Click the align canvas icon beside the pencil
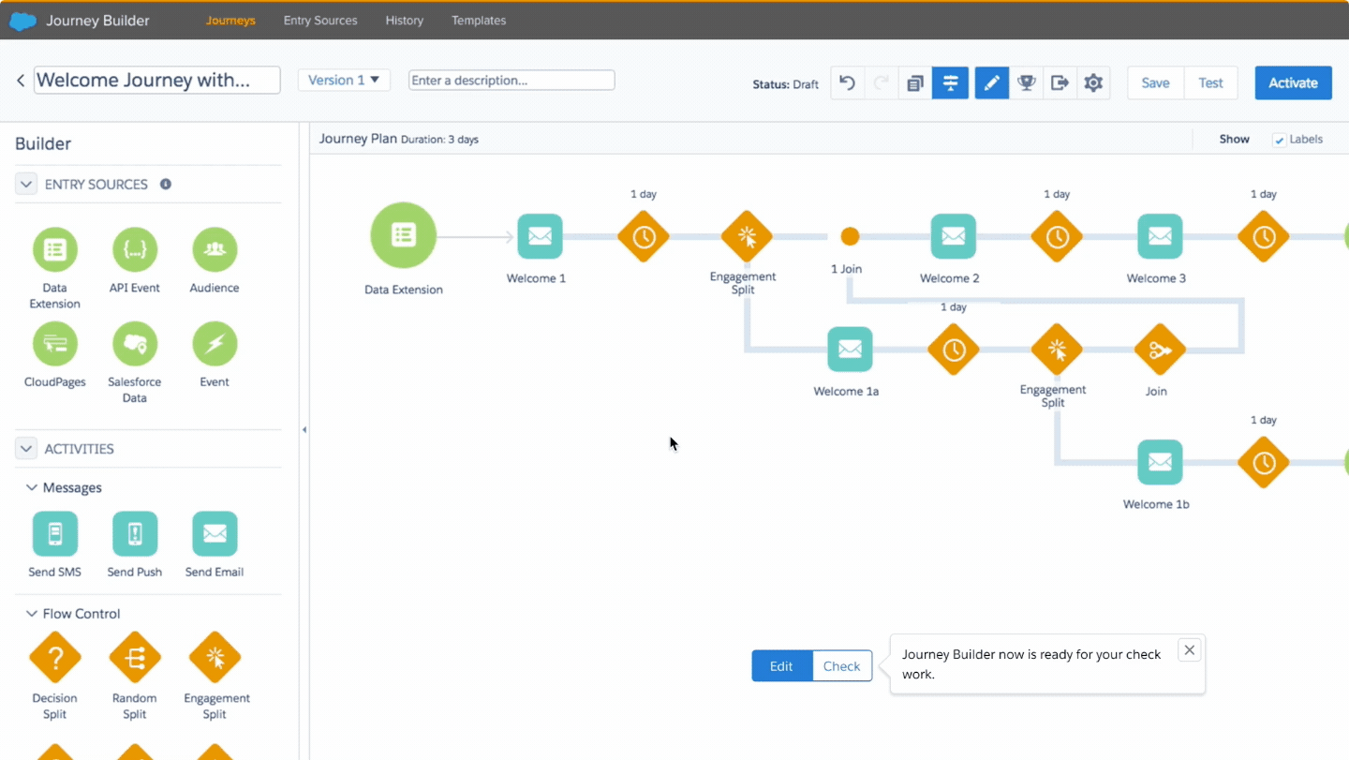The height and width of the screenshot is (760, 1349). 950,82
